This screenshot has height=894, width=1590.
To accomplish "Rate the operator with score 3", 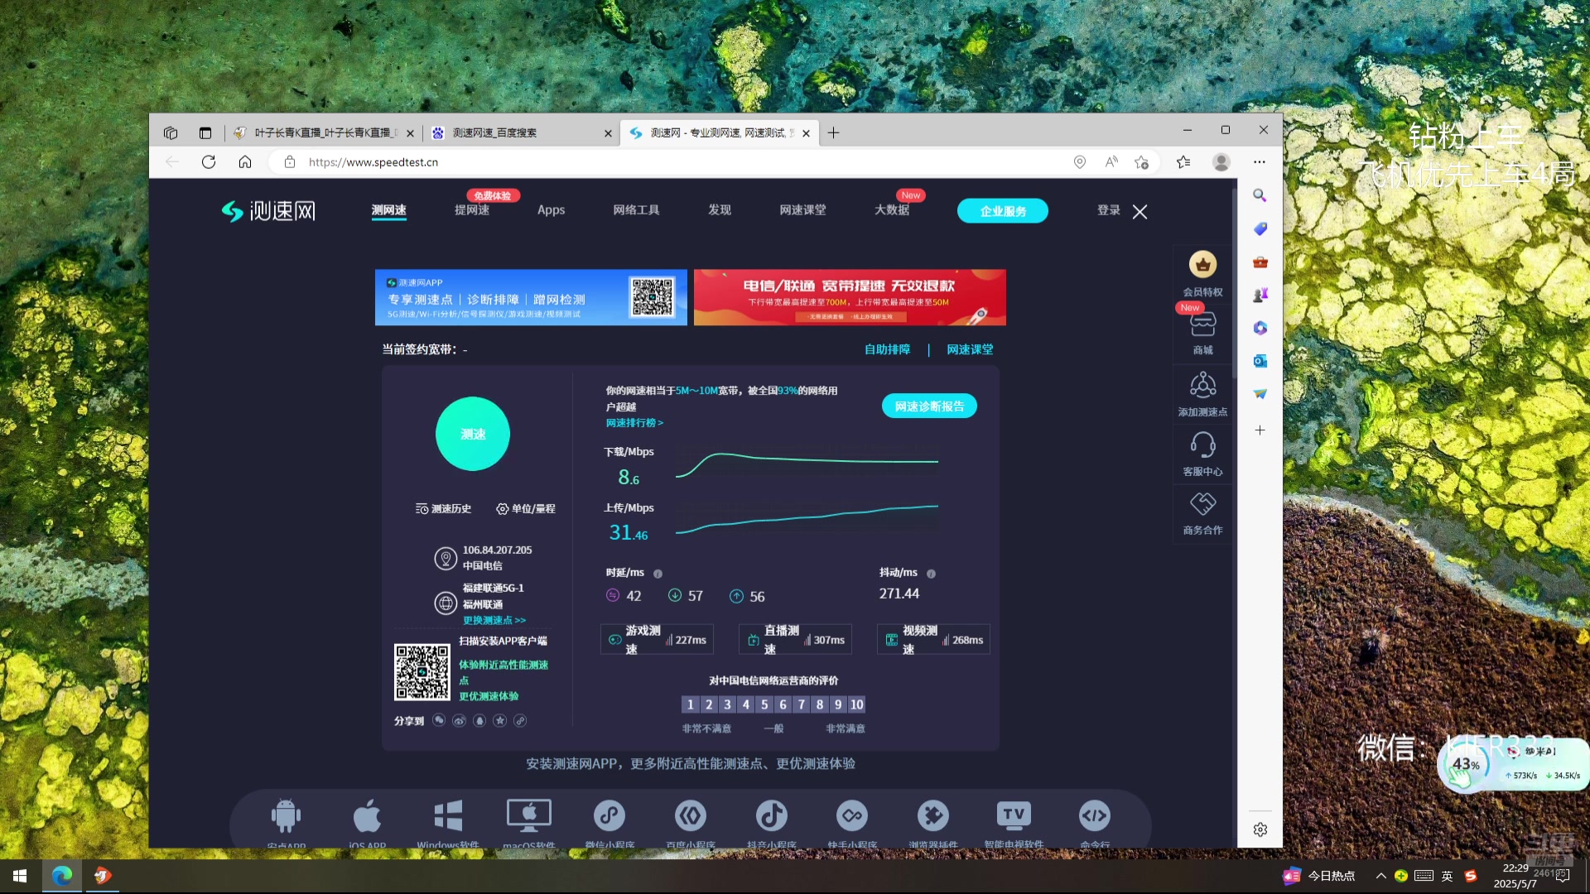I will [727, 704].
